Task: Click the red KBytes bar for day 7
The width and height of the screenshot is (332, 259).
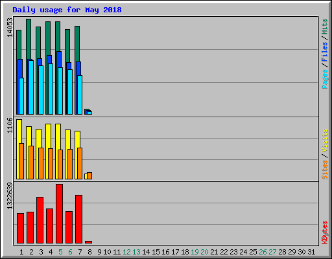Action: point(78,220)
